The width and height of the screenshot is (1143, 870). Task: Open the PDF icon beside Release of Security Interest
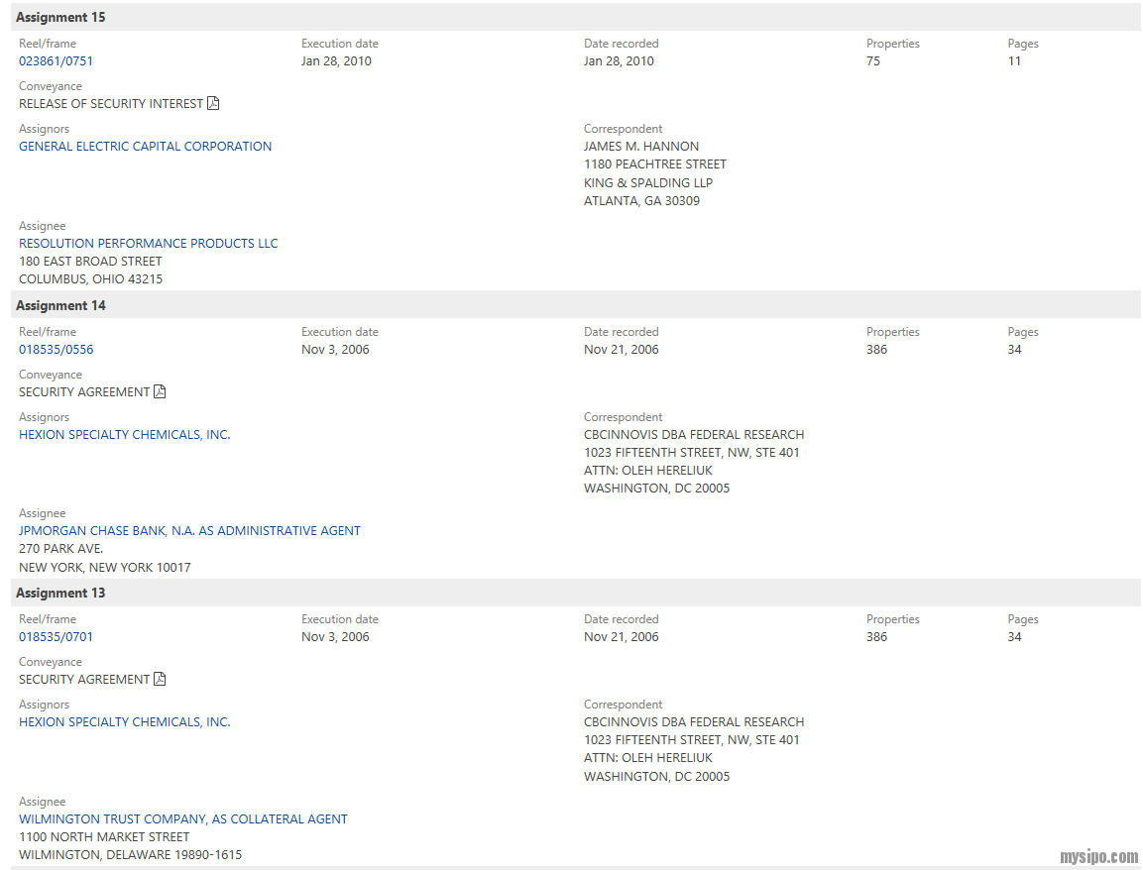(x=213, y=103)
